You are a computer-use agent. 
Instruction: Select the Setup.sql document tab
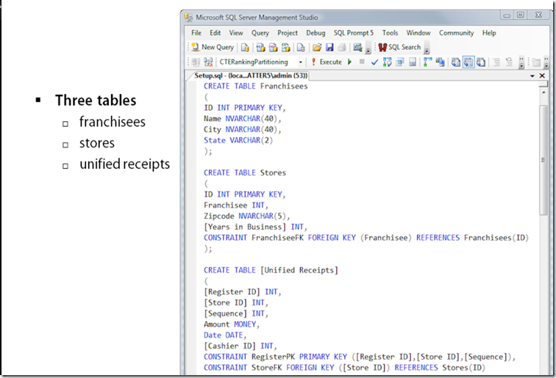250,76
